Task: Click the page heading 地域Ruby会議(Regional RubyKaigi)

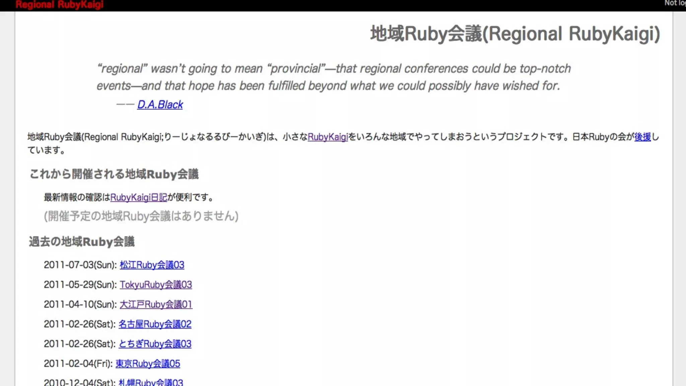Action: pos(515,34)
